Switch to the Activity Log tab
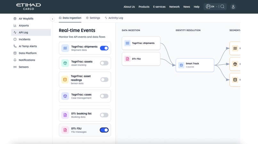Image resolution: width=258 pixels, height=144 pixels. click(114, 18)
